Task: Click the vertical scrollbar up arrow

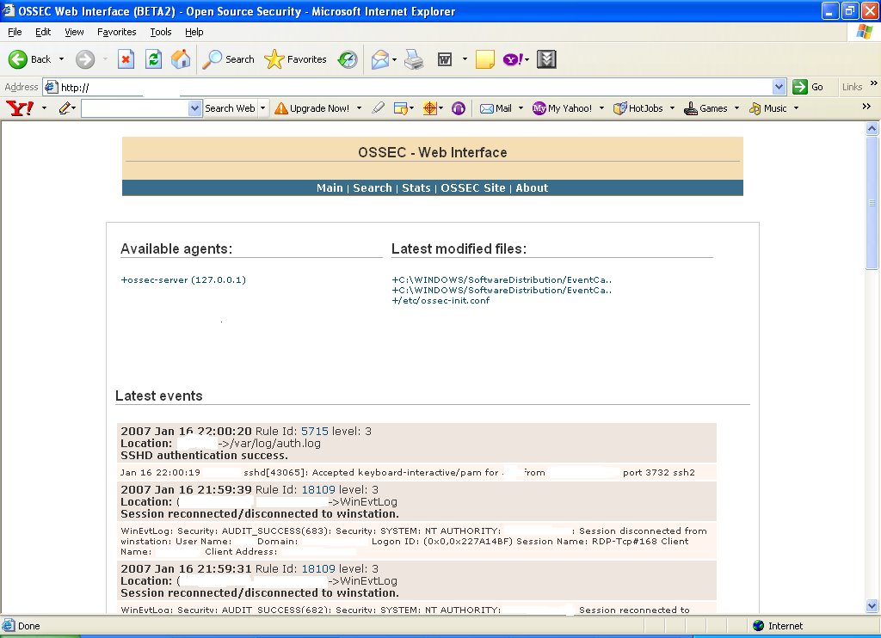Action: click(872, 129)
